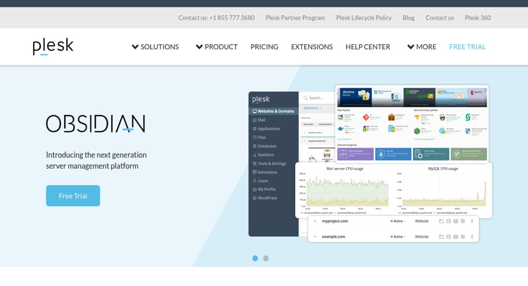Expand the SOLUTIONS dropdown menu
The height and width of the screenshot is (286, 528).
(x=155, y=47)
